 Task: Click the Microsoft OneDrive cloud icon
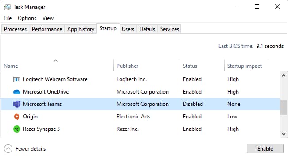point(17,92)
